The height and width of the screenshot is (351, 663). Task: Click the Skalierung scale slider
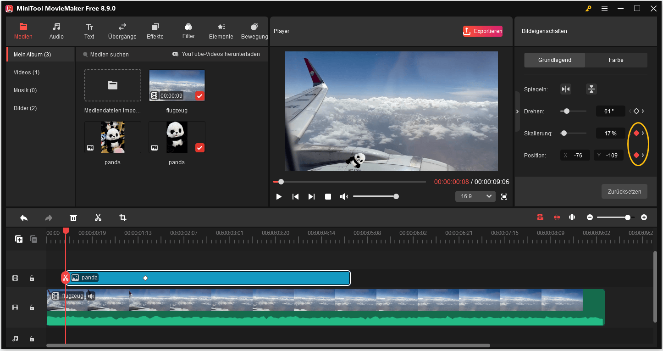(573, 133)
